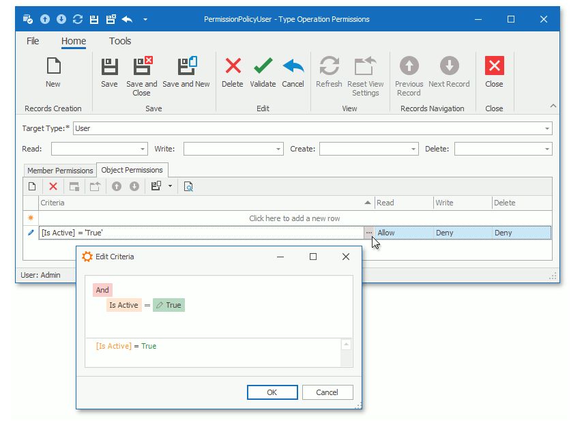This screenshot has width=584, height=421.
Task: Click the red Close icon in the ribbon
Action: point(494,66)
